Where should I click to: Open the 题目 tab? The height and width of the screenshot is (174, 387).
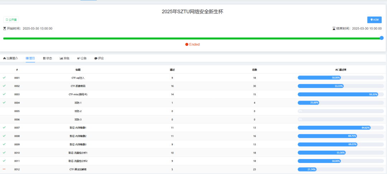click(x=30, y=58)
